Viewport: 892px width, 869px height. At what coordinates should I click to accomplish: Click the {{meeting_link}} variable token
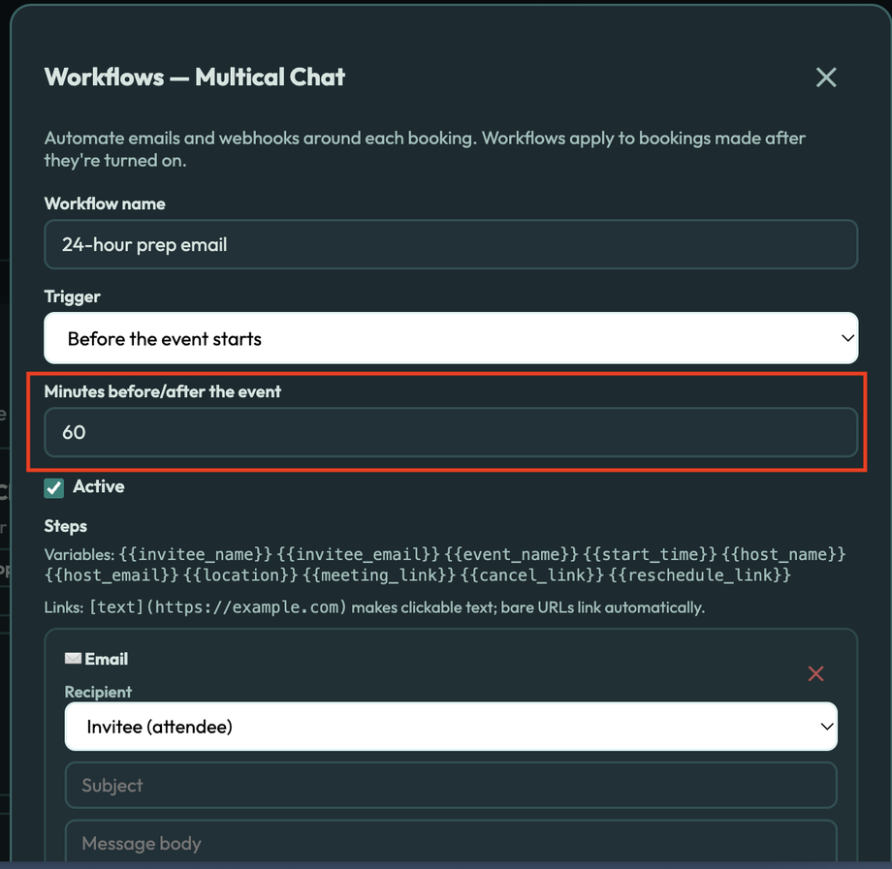click(379, 575)
